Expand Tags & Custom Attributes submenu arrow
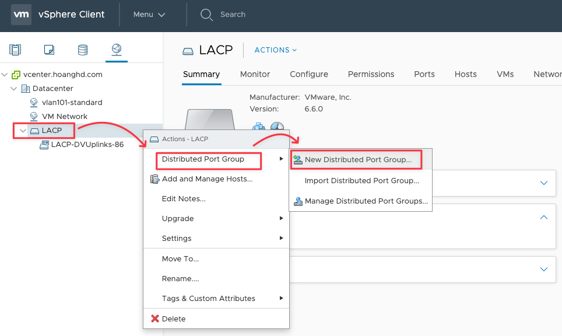The image size is (562, 336). [x=282, y=298]
